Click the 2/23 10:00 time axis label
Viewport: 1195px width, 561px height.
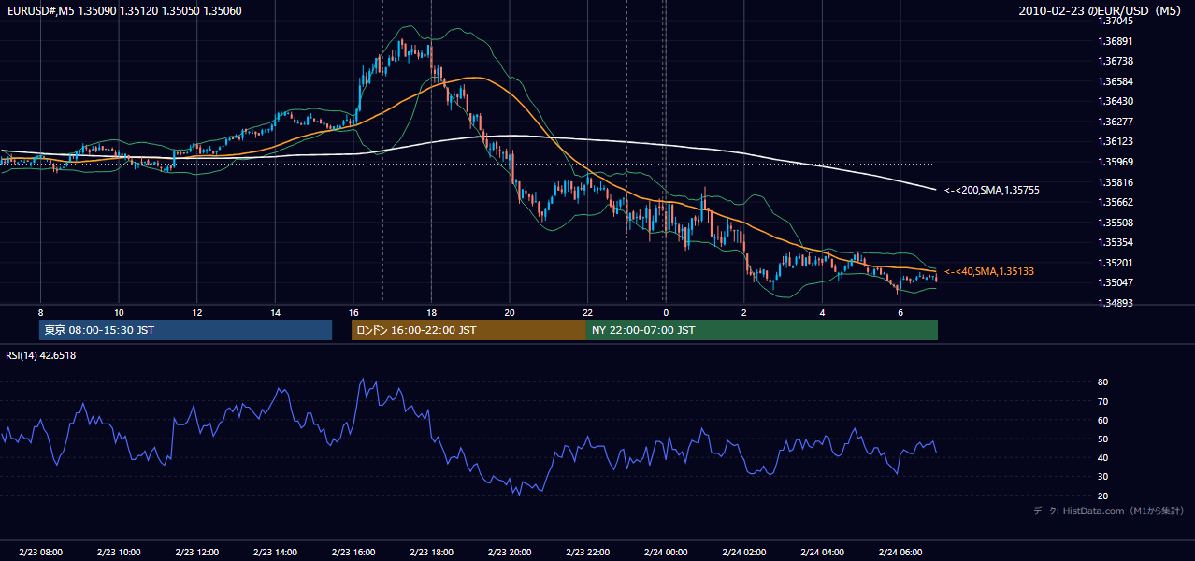click(x=119, y=553)
